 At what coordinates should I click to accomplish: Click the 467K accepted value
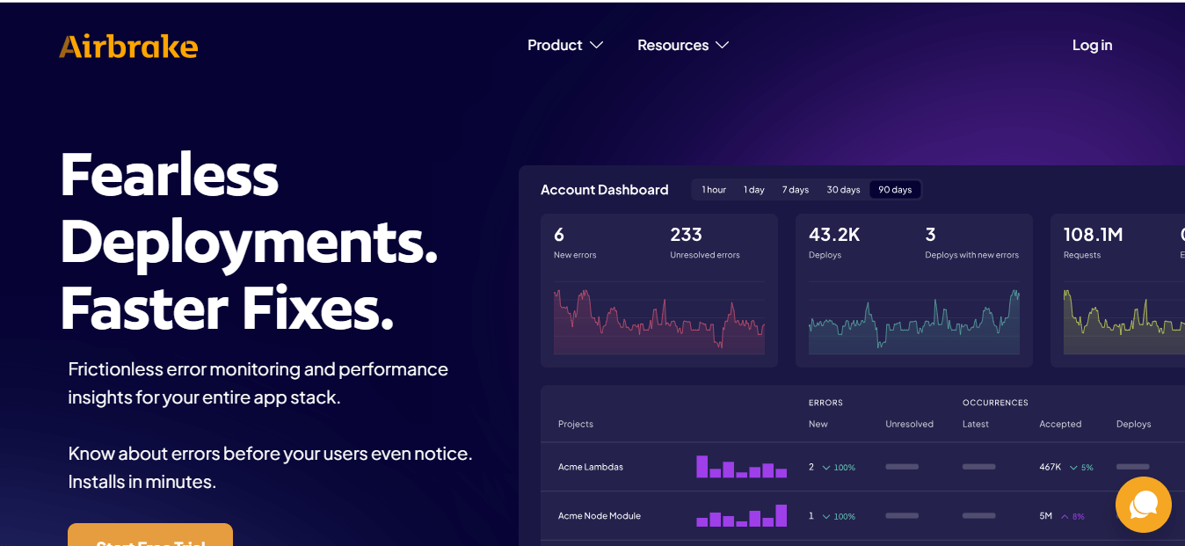click(1051, 467)
